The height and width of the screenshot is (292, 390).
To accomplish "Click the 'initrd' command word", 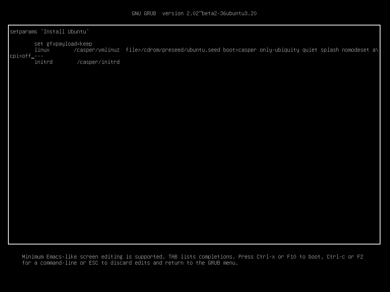I will pyautogui.click(x=43, y=62).
